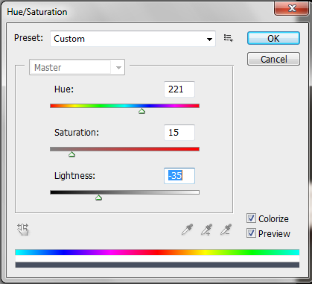Select the plain eyedropper tool
The width and height of the screenshot is (312, 284).
tap(187, 230)
